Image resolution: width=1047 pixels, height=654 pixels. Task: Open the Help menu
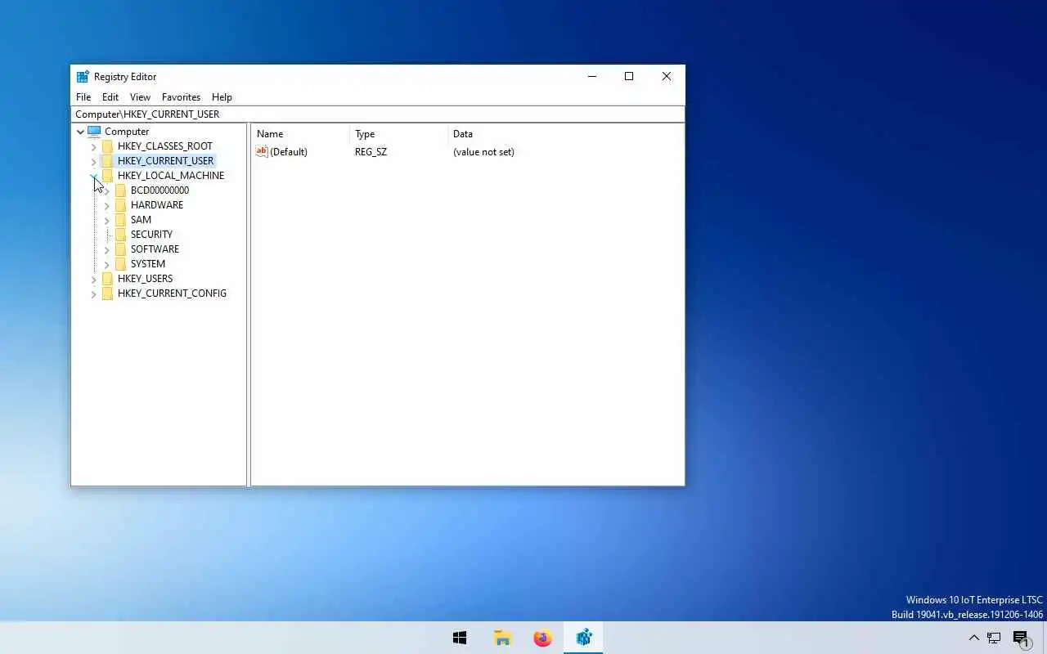pyautogui.click(x=222, y=96)
